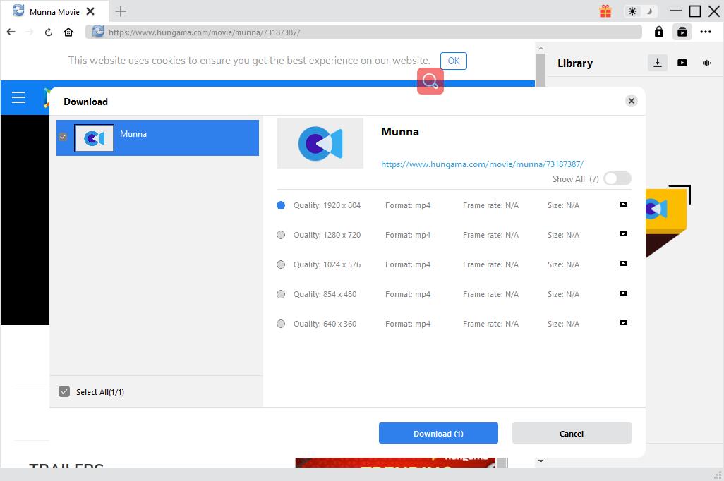
Task: Click the lock icon beside address bar
Action: 658,32
